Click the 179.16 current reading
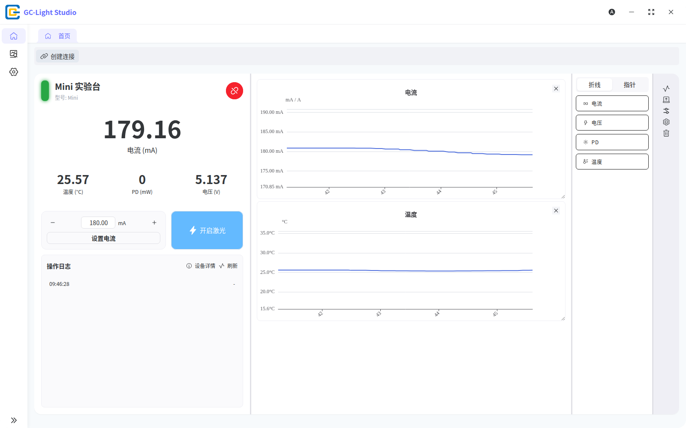Screen dimensions: 686x428 [142, 130]
